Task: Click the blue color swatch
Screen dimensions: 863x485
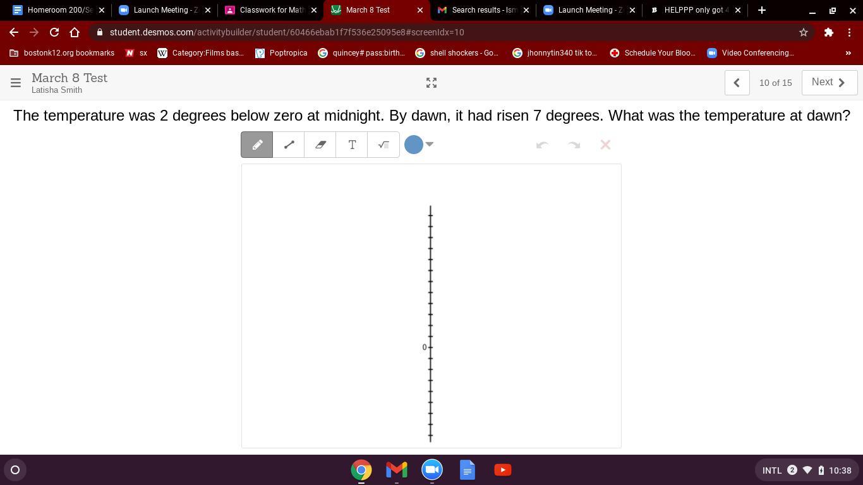Action: [x=414, y=145]
